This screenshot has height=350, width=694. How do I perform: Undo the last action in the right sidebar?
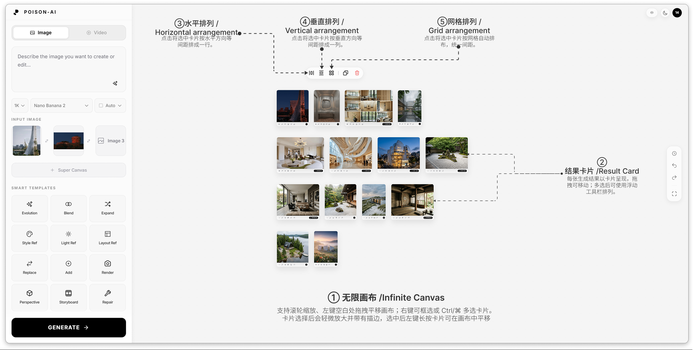click(x=674, y=166)
